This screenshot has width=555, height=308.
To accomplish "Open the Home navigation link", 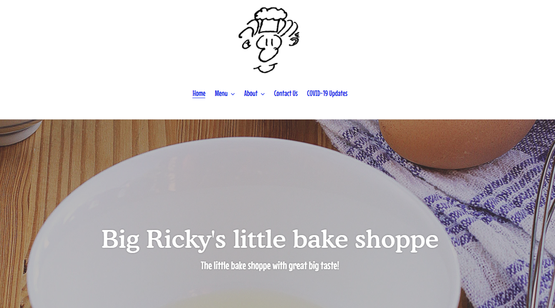I will click(x=199, y=93).
